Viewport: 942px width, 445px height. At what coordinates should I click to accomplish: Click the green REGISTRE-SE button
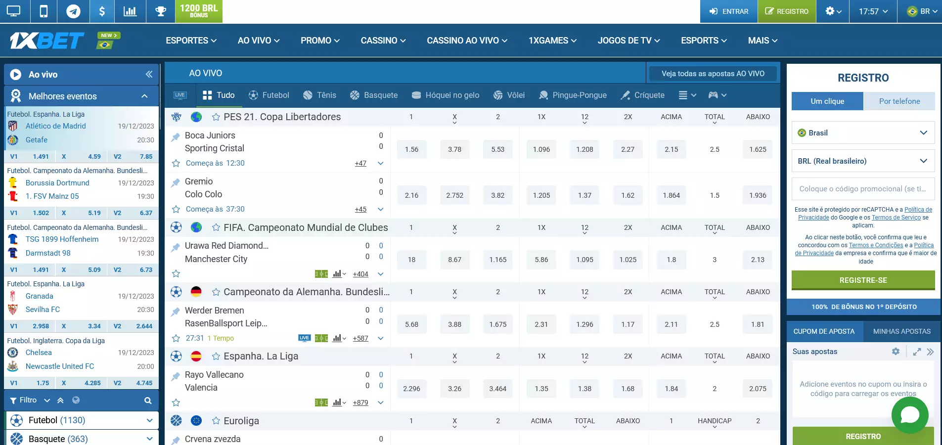click(x=863, y=280)
